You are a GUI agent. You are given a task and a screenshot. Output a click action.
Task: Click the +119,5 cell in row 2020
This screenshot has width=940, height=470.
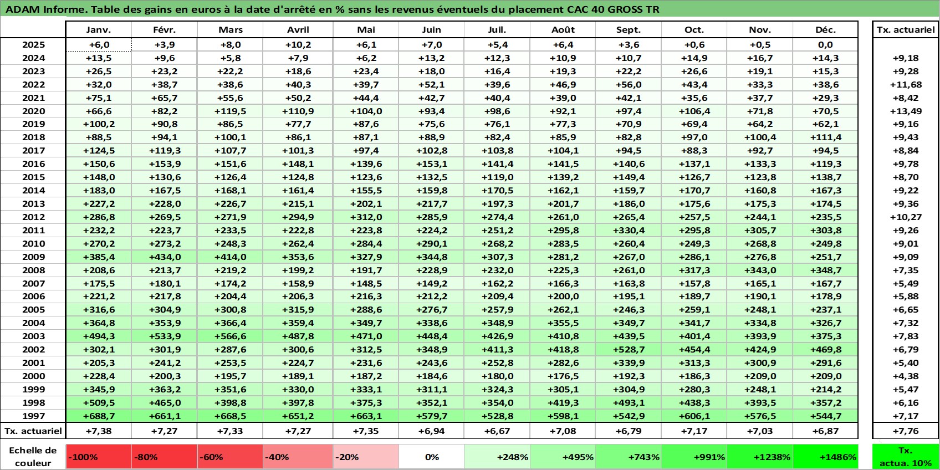click(x=230, y=111)
